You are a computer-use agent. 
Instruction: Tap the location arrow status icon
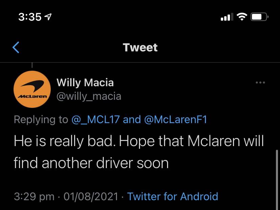[48, 17]
